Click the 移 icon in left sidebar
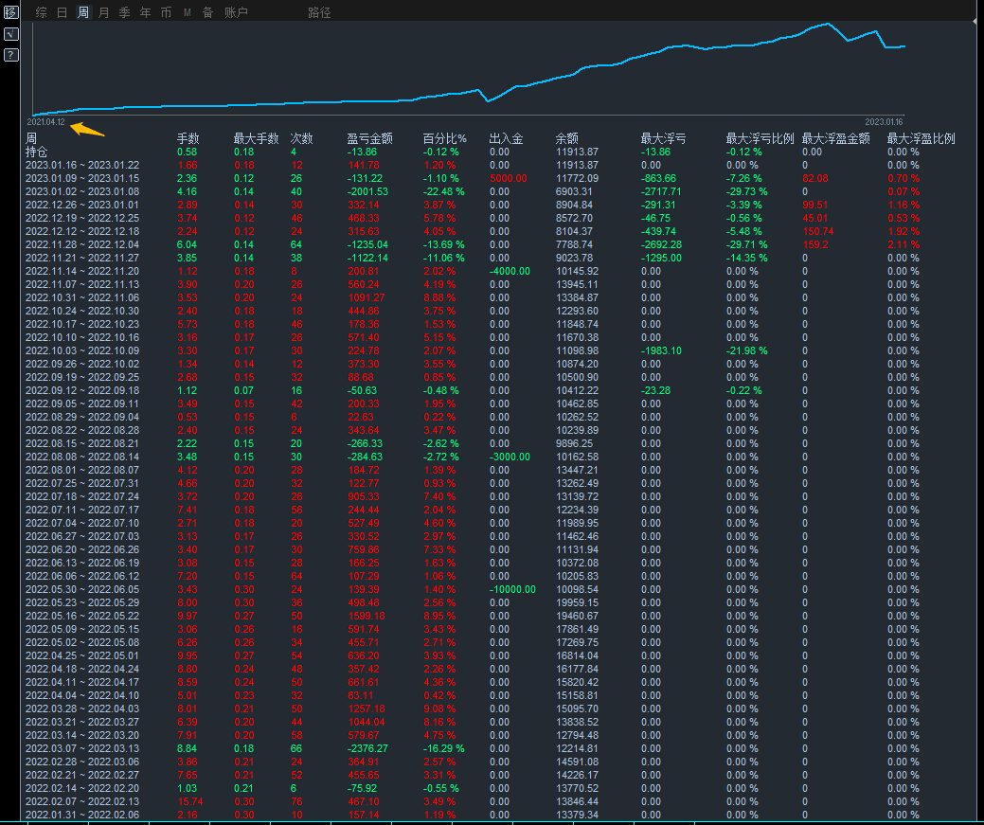984x825 pixels. [x=10, y=11]
